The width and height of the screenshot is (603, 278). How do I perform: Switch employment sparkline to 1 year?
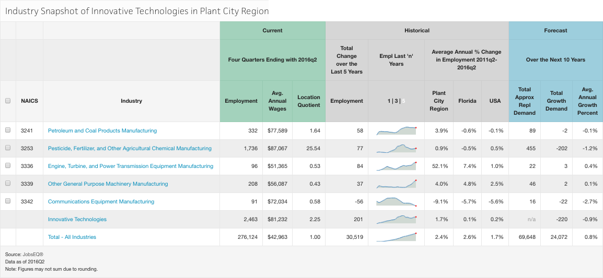[388, 101]
